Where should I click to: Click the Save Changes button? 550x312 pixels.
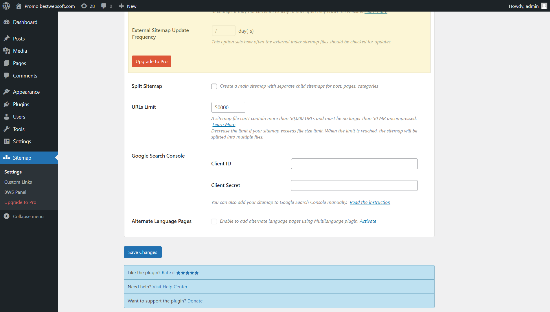pyautogui.click(x=142, y=252)
